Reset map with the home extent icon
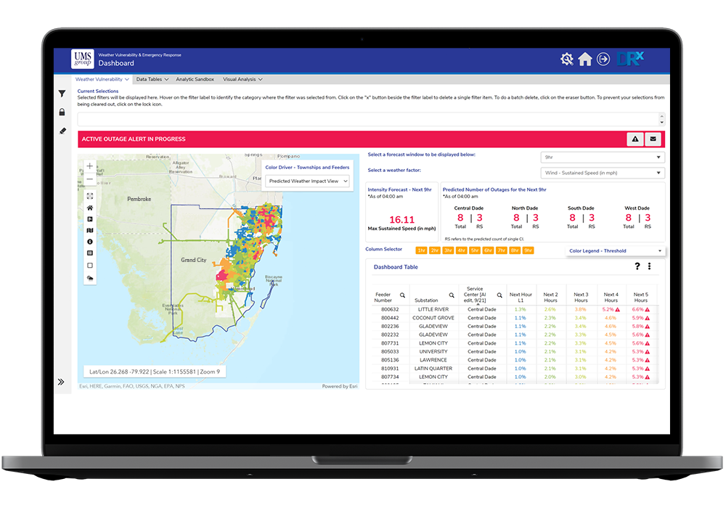Image resolution: width=726 pixels, height=508 pixels. coord(90,208)
